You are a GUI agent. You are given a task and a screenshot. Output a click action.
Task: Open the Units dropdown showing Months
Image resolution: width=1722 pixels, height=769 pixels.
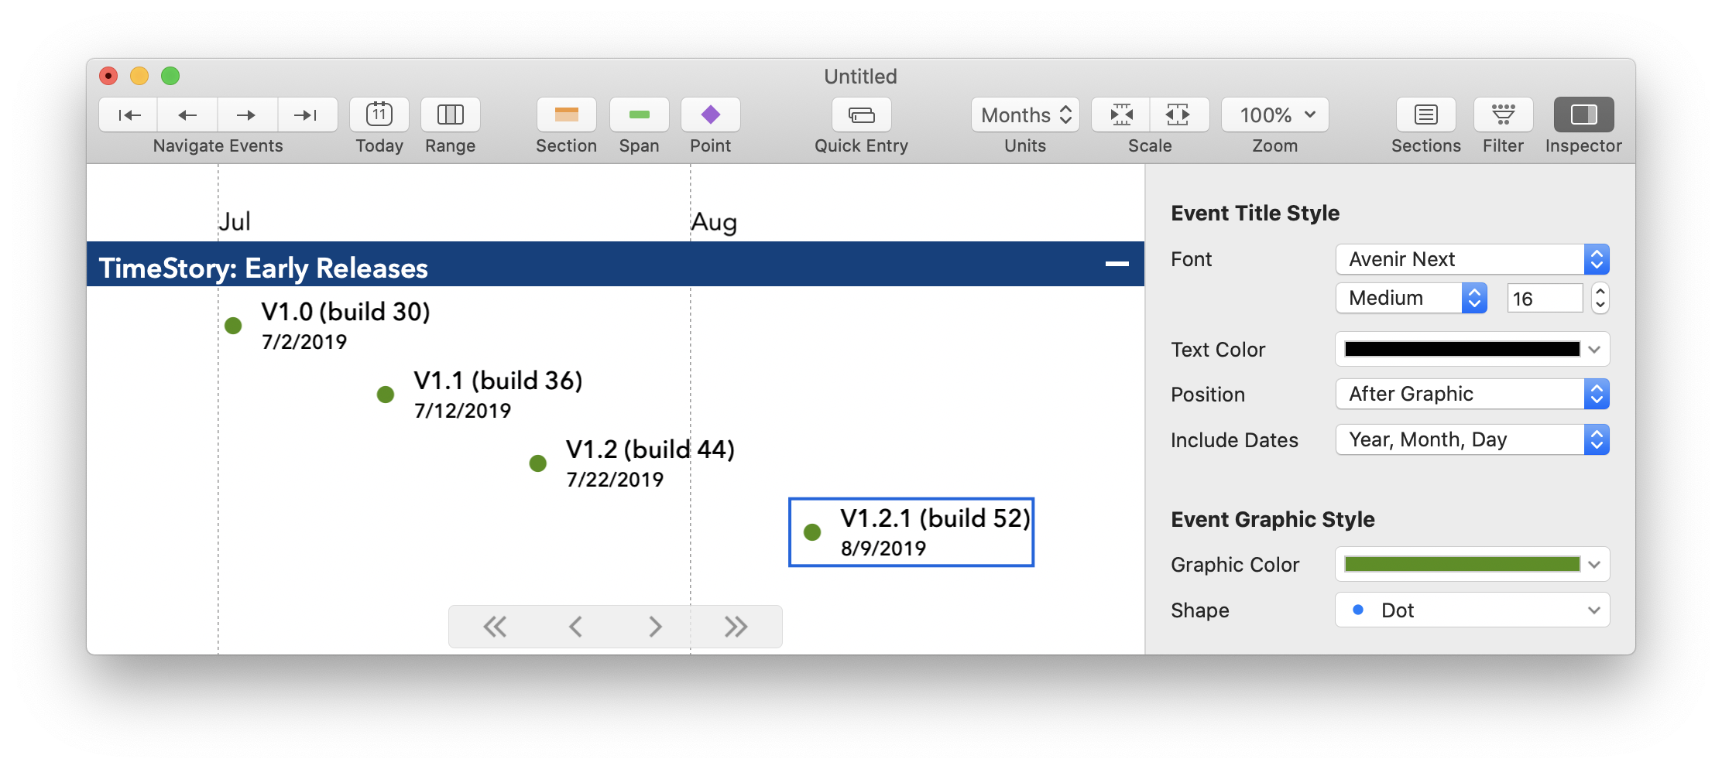(1024, 114)
